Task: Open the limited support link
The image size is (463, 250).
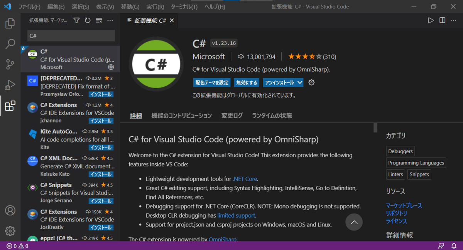Action: [x=236, y=215]
